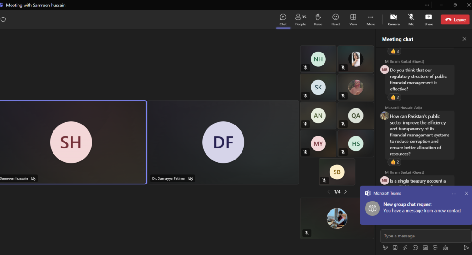The width and height of the screenshot is (472, 255).
Task: Click the single treasury account message
Action: (420, 181)
